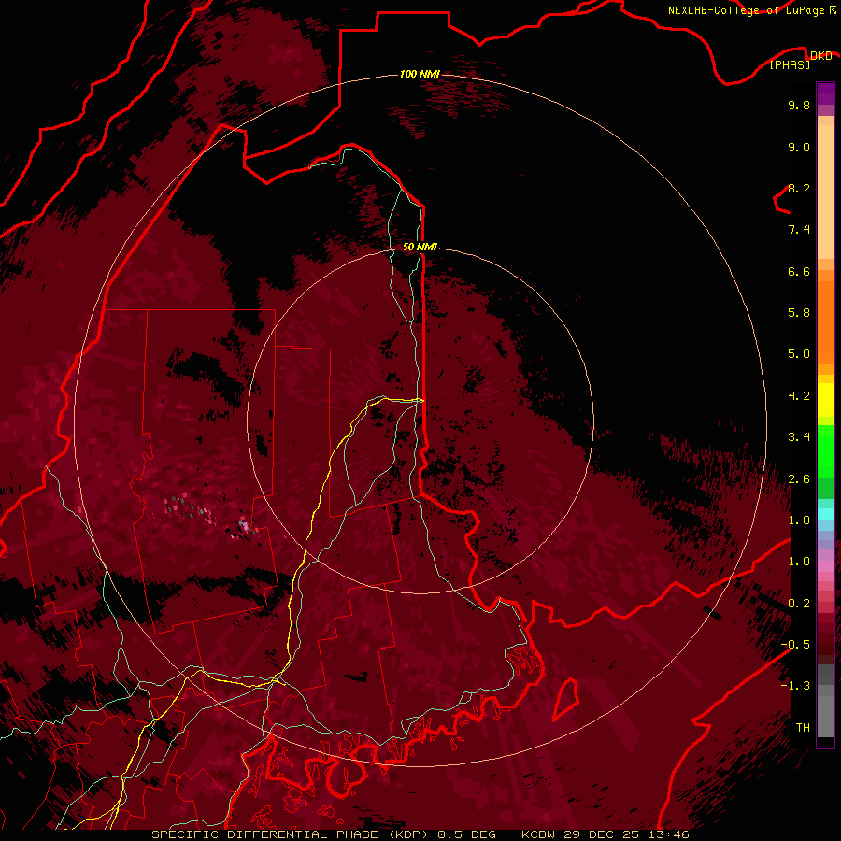Image resolution: width=841 pixels, height=841 pixels.
Task: Click the 7.4 color scale value
Action: (799, 230)
